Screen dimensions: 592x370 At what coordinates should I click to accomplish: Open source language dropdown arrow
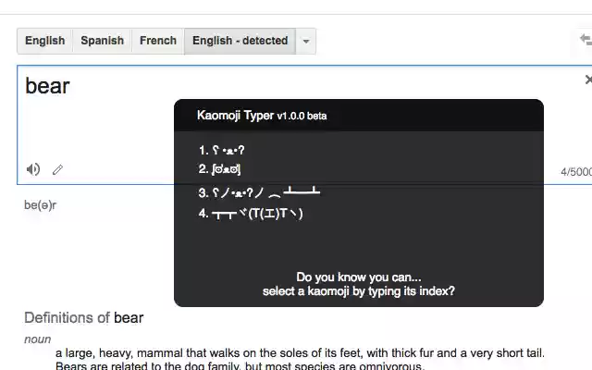click(306, 41)
